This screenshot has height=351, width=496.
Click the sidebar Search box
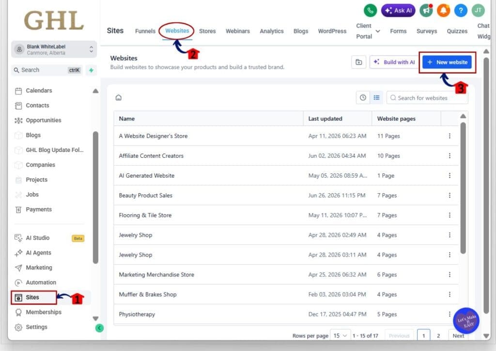47,70
